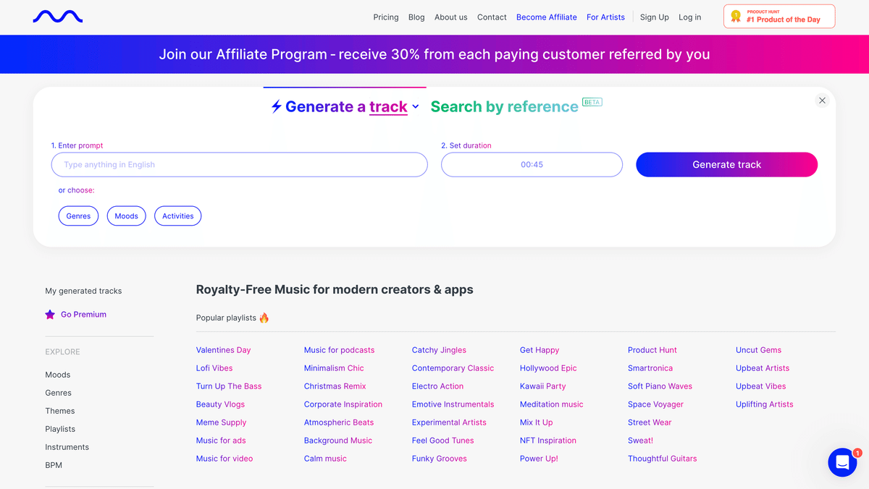Click the Generate track button
This screenshot has width=869, height=489.
click(726, 164)
